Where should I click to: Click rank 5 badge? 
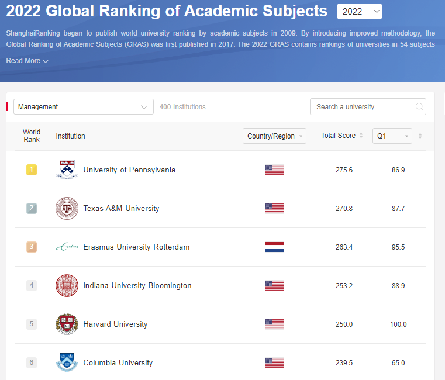(x=32, y=324)
